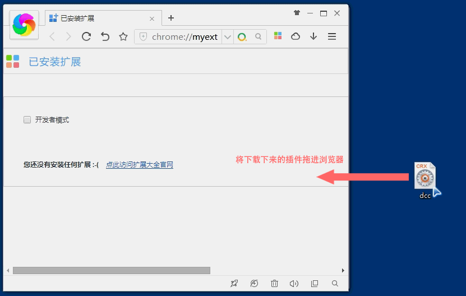Bookmark this page with star icon
This screenshot has width=466, height=296.
[x=123, y=36]
